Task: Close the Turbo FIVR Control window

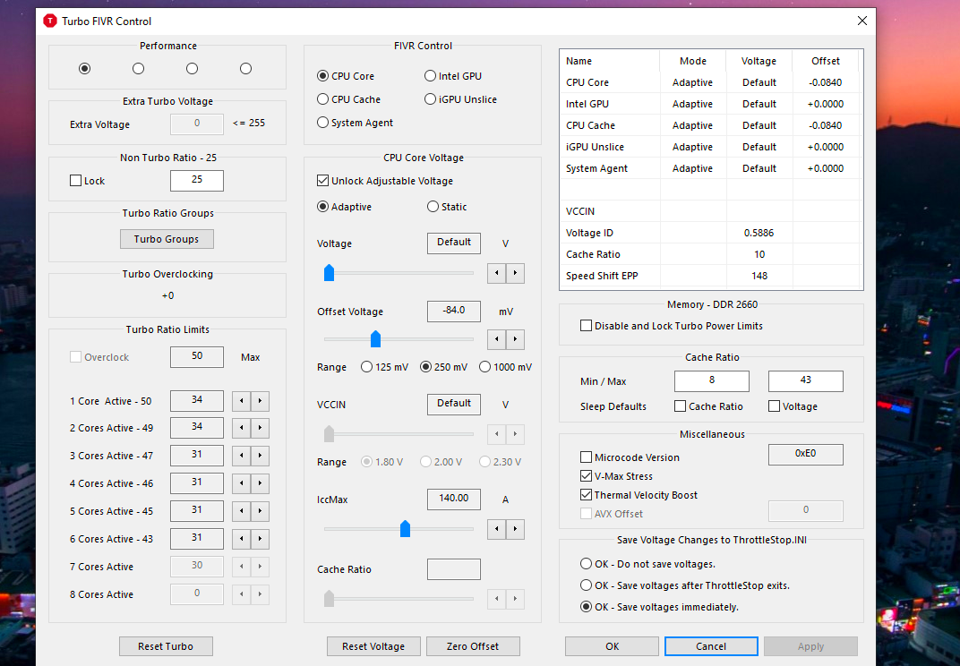Action: [x=862, y=21]
